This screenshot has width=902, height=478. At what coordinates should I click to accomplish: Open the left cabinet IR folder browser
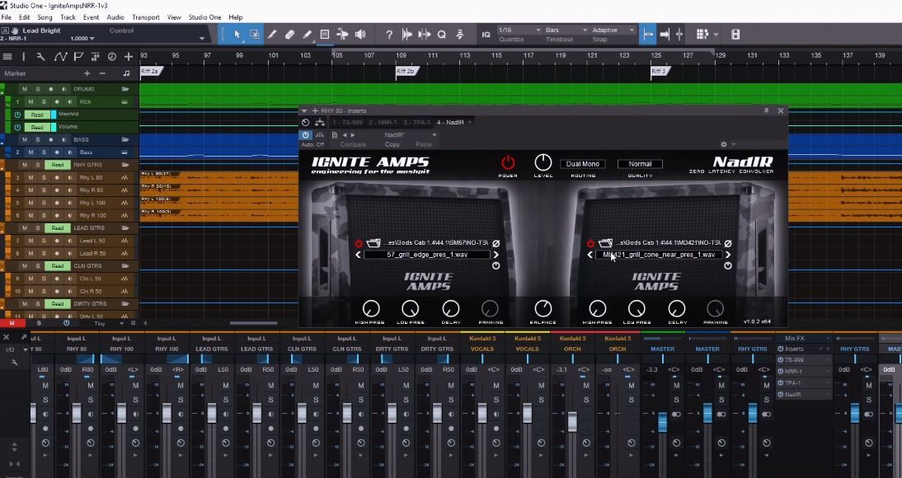(x=374, y=243)
